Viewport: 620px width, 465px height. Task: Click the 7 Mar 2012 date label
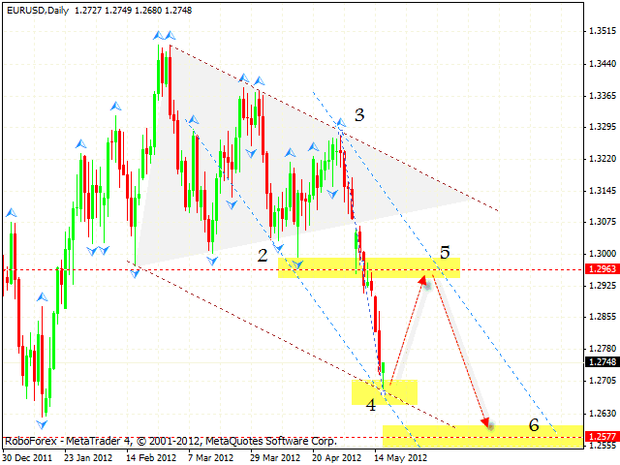pyautogui.click(x=211, y=458)
